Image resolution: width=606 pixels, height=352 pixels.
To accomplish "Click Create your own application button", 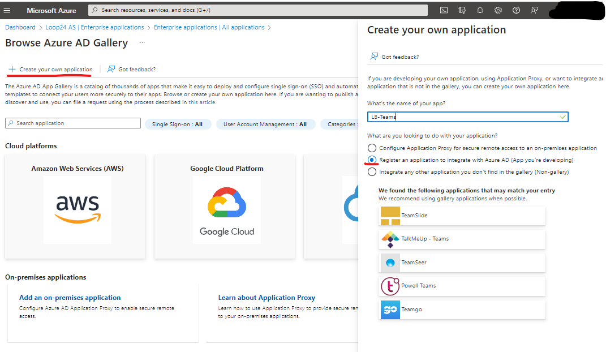I will (x=50, y=69).
